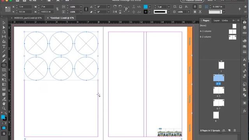Open Layers panel icon in right dock
This screenshot has height=140, width=249.
click(x=245, y=28)
